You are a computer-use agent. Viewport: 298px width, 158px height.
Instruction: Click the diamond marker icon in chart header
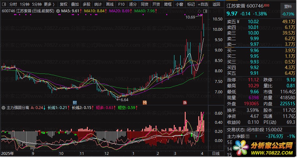[x=199, y=11]
